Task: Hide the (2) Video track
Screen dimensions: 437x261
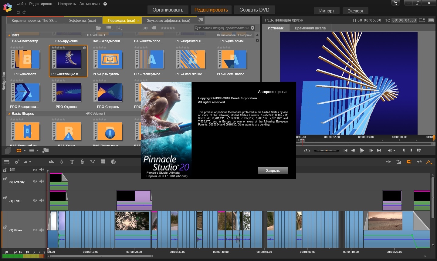Action: tap(35, 230)
